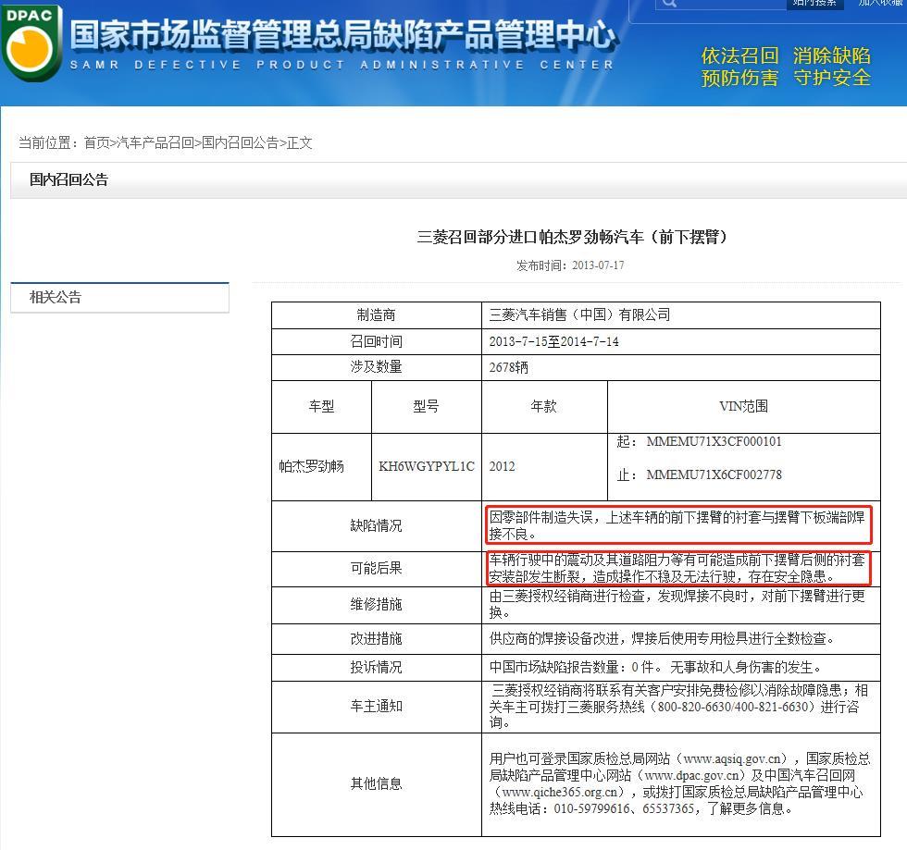Click the www.aqsiq.gov.cn website address

(x=732, y=759)
